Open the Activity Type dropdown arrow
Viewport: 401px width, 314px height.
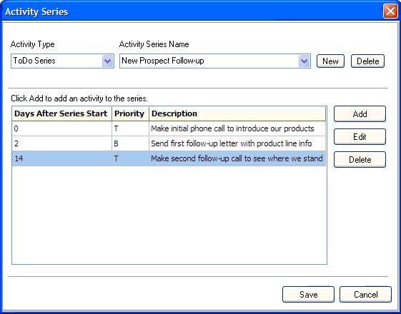(x=107, y=61)
